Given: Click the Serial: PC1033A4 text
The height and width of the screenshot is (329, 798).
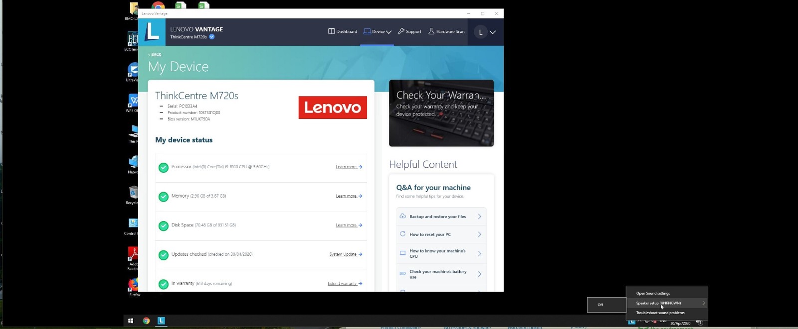Looking at the screenshot, I should pos(183,106).
